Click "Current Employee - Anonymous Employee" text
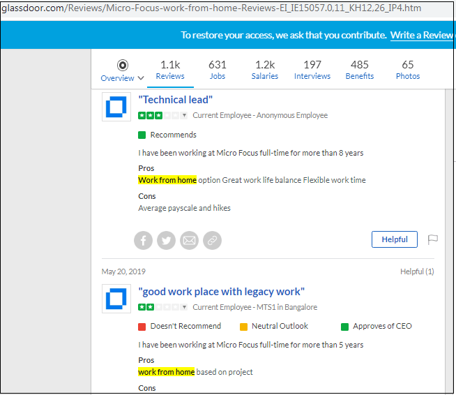Screen dimensions: 456x395 click(x=260, y=116)
